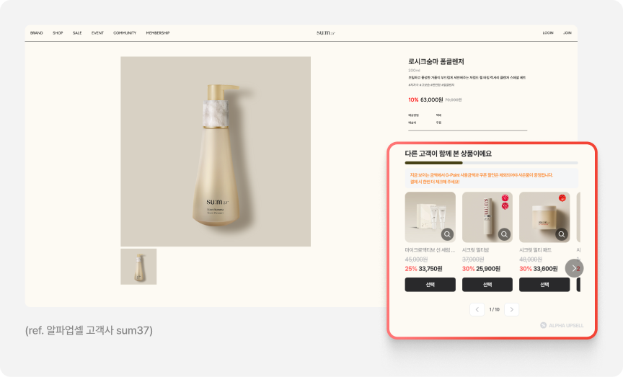Open the MEMBERSHIP menu item
Screen dimensions: 623x377
[158, 33]
